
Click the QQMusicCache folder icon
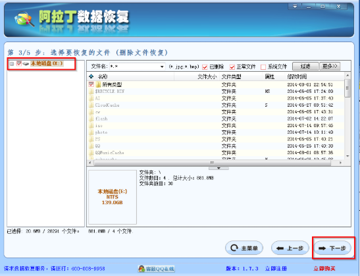point(91,153)
